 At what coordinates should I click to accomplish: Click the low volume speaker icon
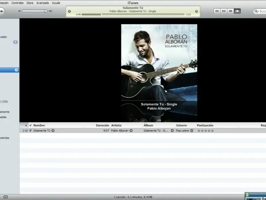pyautogui.click(x=20, y=11)
